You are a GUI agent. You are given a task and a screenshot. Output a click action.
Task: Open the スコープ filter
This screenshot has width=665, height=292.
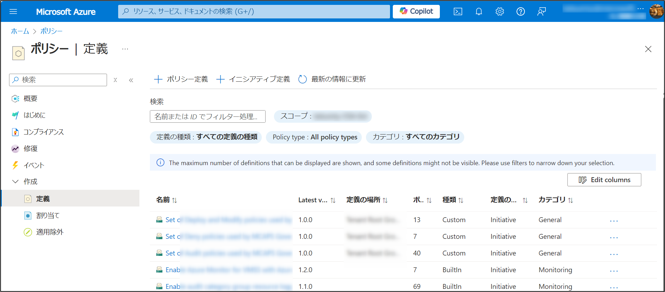click(x=323, y=116)
